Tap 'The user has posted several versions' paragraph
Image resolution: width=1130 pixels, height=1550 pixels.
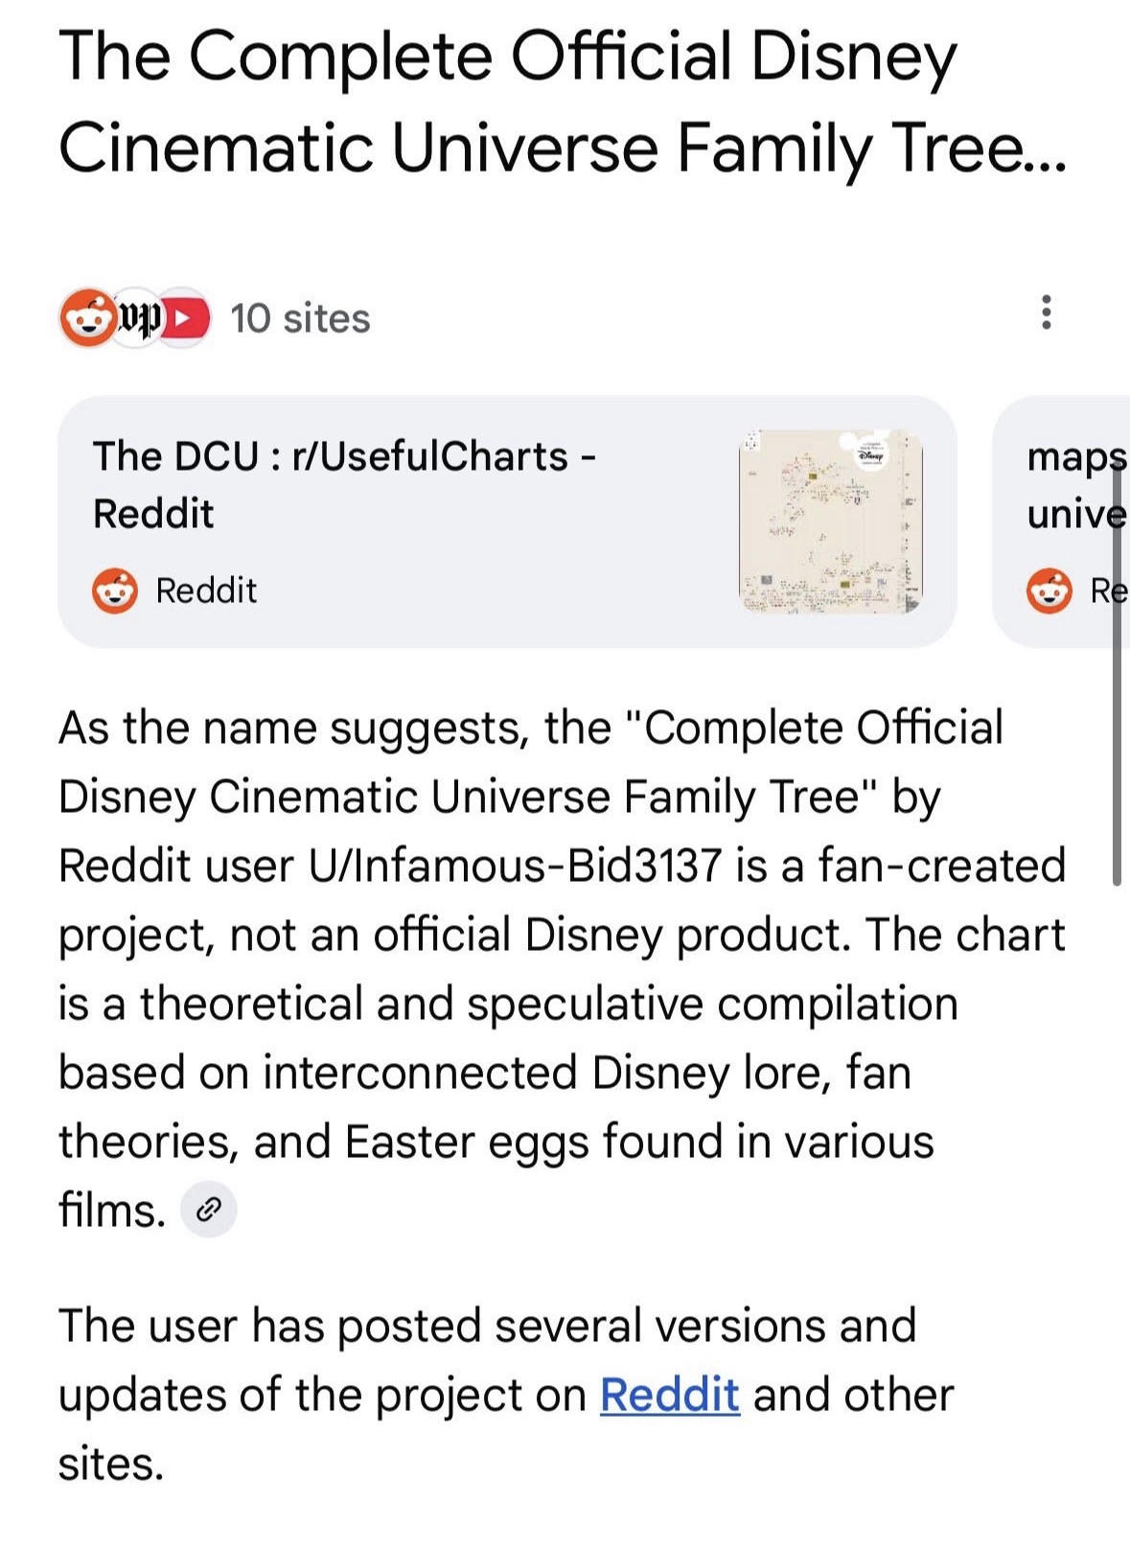click(x=506, y=1395)
